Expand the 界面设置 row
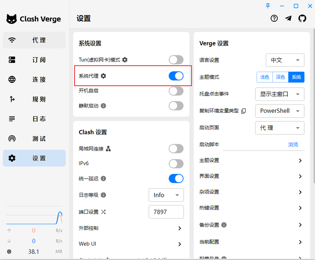 pyautogui.click(x=252, y=176)
